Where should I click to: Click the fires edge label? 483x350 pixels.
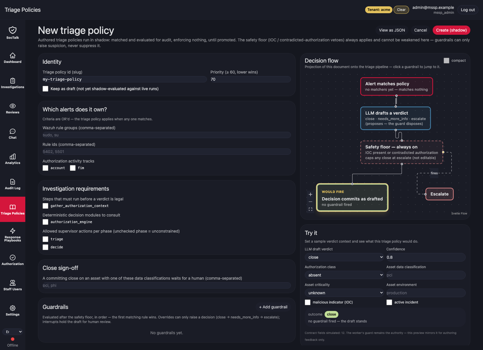point(434,173)
